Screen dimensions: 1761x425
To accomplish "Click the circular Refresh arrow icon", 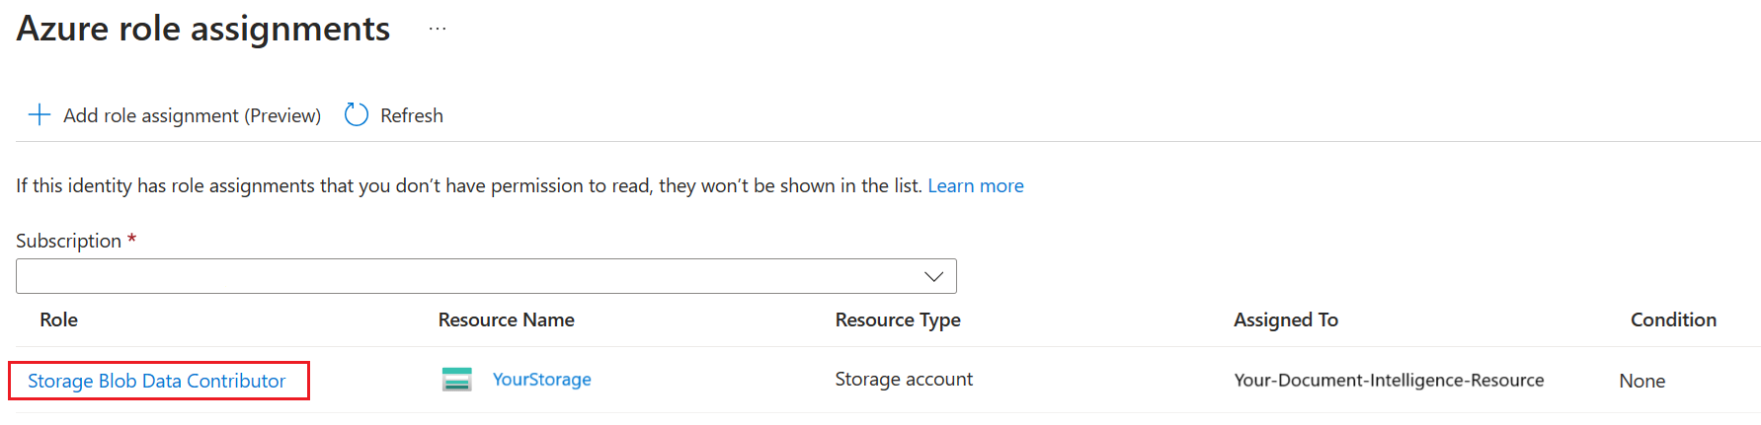I will click(357, 115).
